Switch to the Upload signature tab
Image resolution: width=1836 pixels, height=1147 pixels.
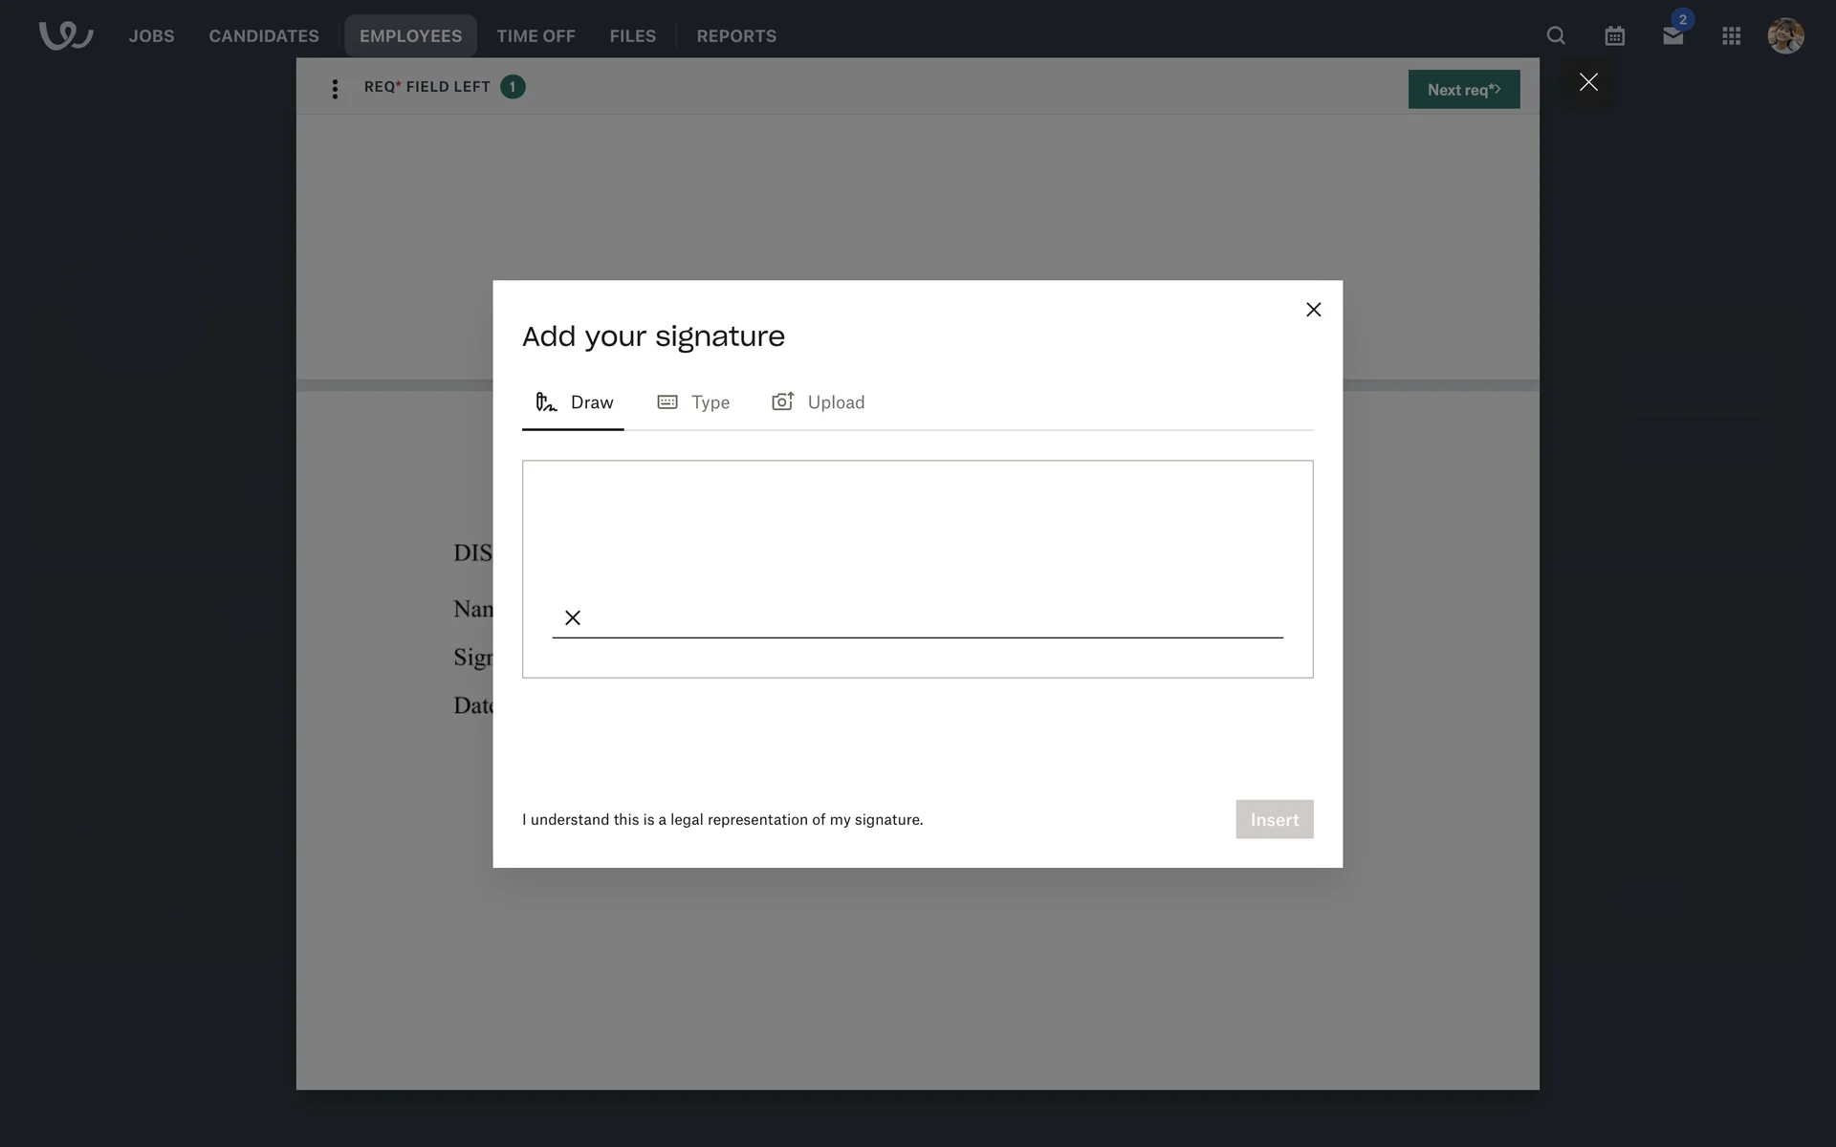(x=819, y=402)
